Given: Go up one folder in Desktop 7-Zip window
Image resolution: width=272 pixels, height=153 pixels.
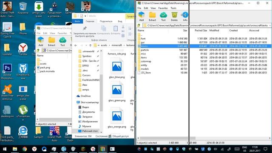Looking at the screenshot, I should pos(38,51).
